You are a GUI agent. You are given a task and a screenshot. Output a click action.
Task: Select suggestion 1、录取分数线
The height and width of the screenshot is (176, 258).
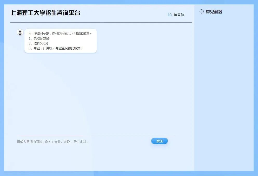39,38
